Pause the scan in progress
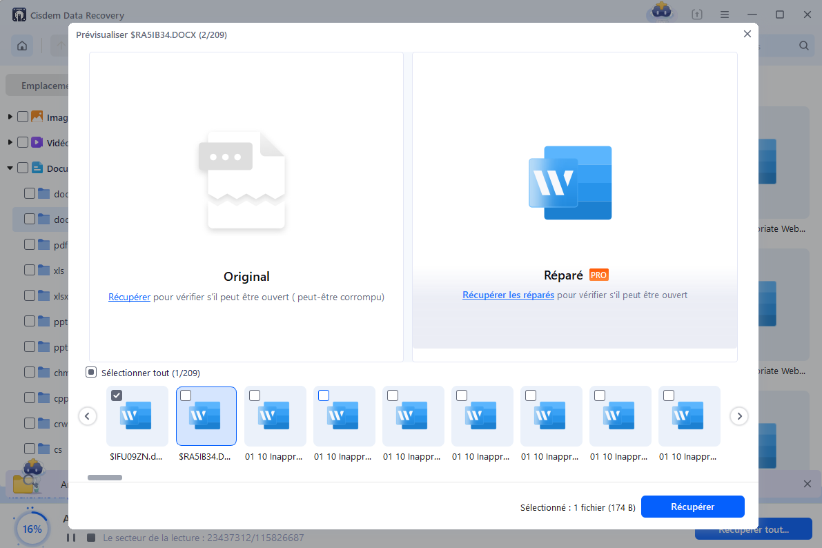 pos(70,538)
